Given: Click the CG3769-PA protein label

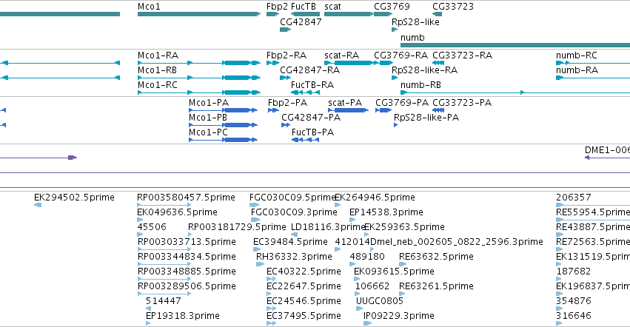Looking at the screenshot, I should pos(402,102).
